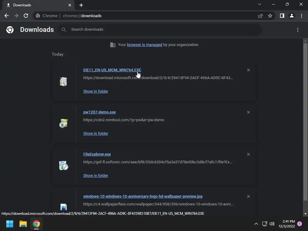
Task: Click the scrollbar up arrow
Action: [305, 41]
